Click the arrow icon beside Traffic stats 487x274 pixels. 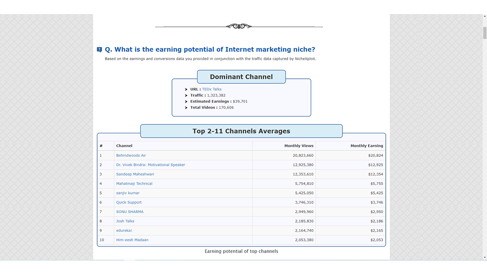[x=186, y=95]
